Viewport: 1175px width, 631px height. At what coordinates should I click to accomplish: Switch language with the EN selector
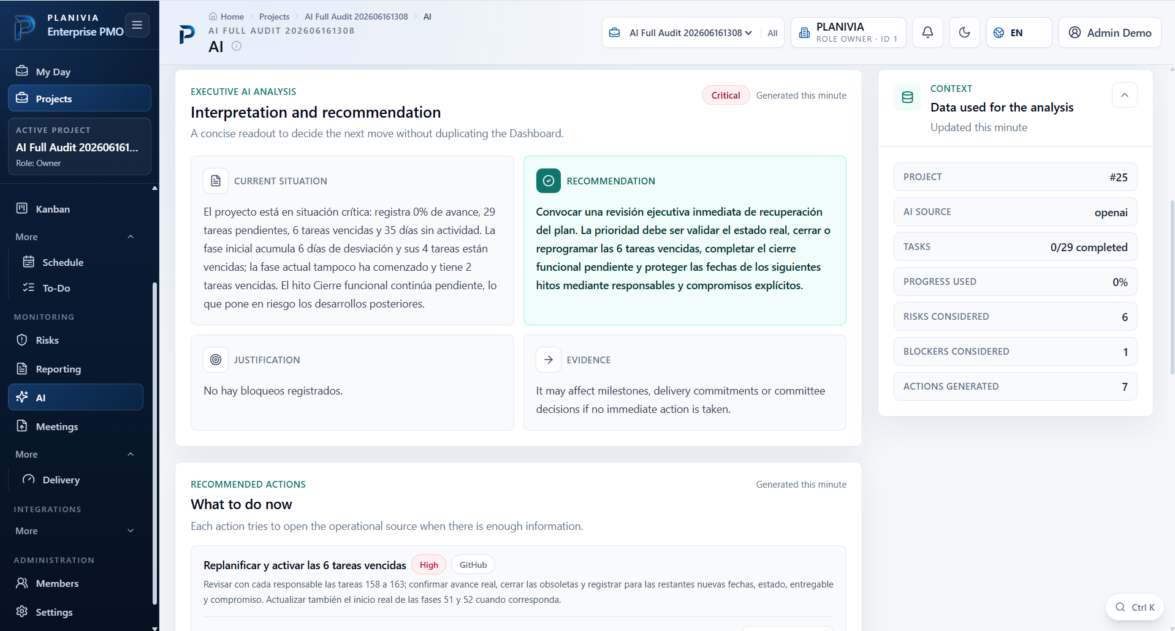click(x=1019, y=32)
